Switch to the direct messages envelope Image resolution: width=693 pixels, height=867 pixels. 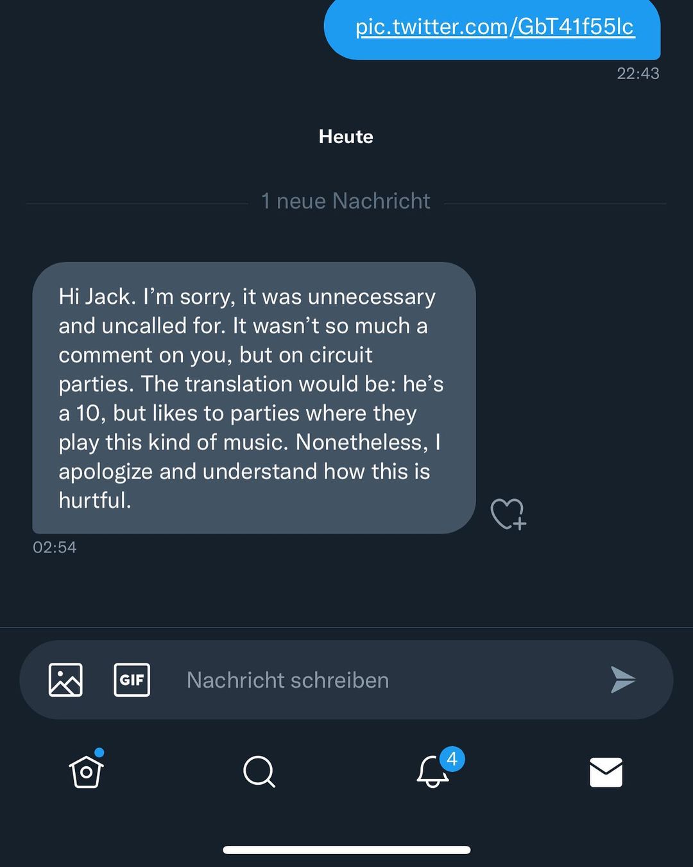[x=606, y=772]
